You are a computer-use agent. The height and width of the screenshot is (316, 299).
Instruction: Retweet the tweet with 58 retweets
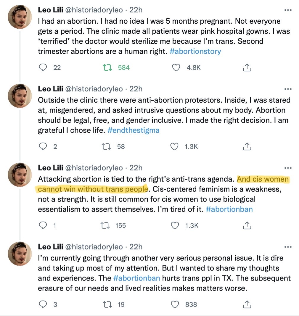[106, 146]
